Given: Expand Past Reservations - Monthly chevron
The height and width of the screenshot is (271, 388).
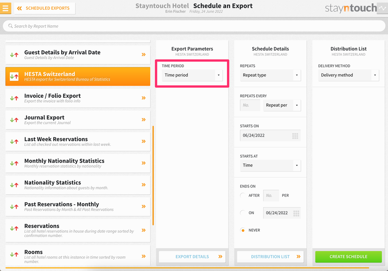Looking at the screenshot, I should (143, 206).
